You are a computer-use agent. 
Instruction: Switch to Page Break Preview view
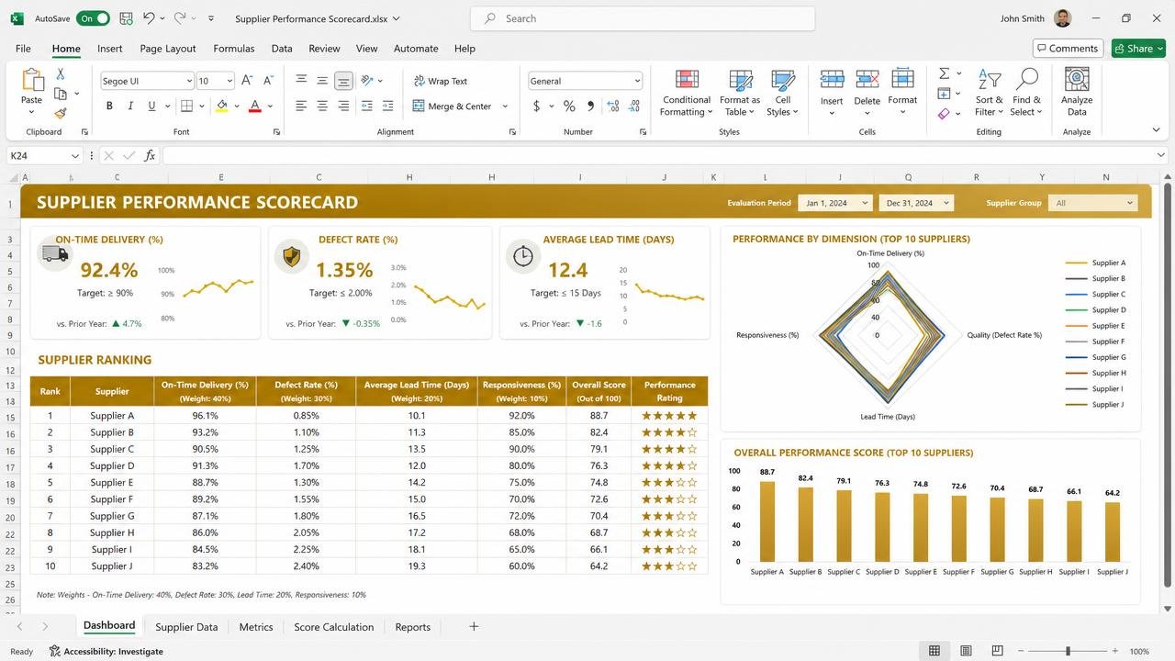click(998, 651)
